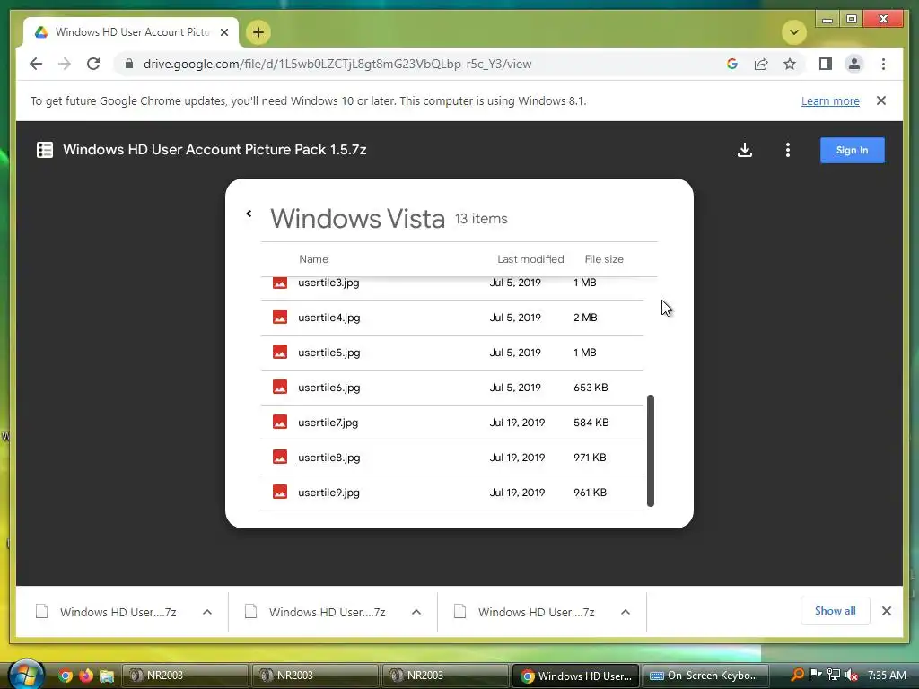Viewport: 919px width, 689px height.
Task: Switch to first NR2003 taskbar window
Action: [185, 676]
